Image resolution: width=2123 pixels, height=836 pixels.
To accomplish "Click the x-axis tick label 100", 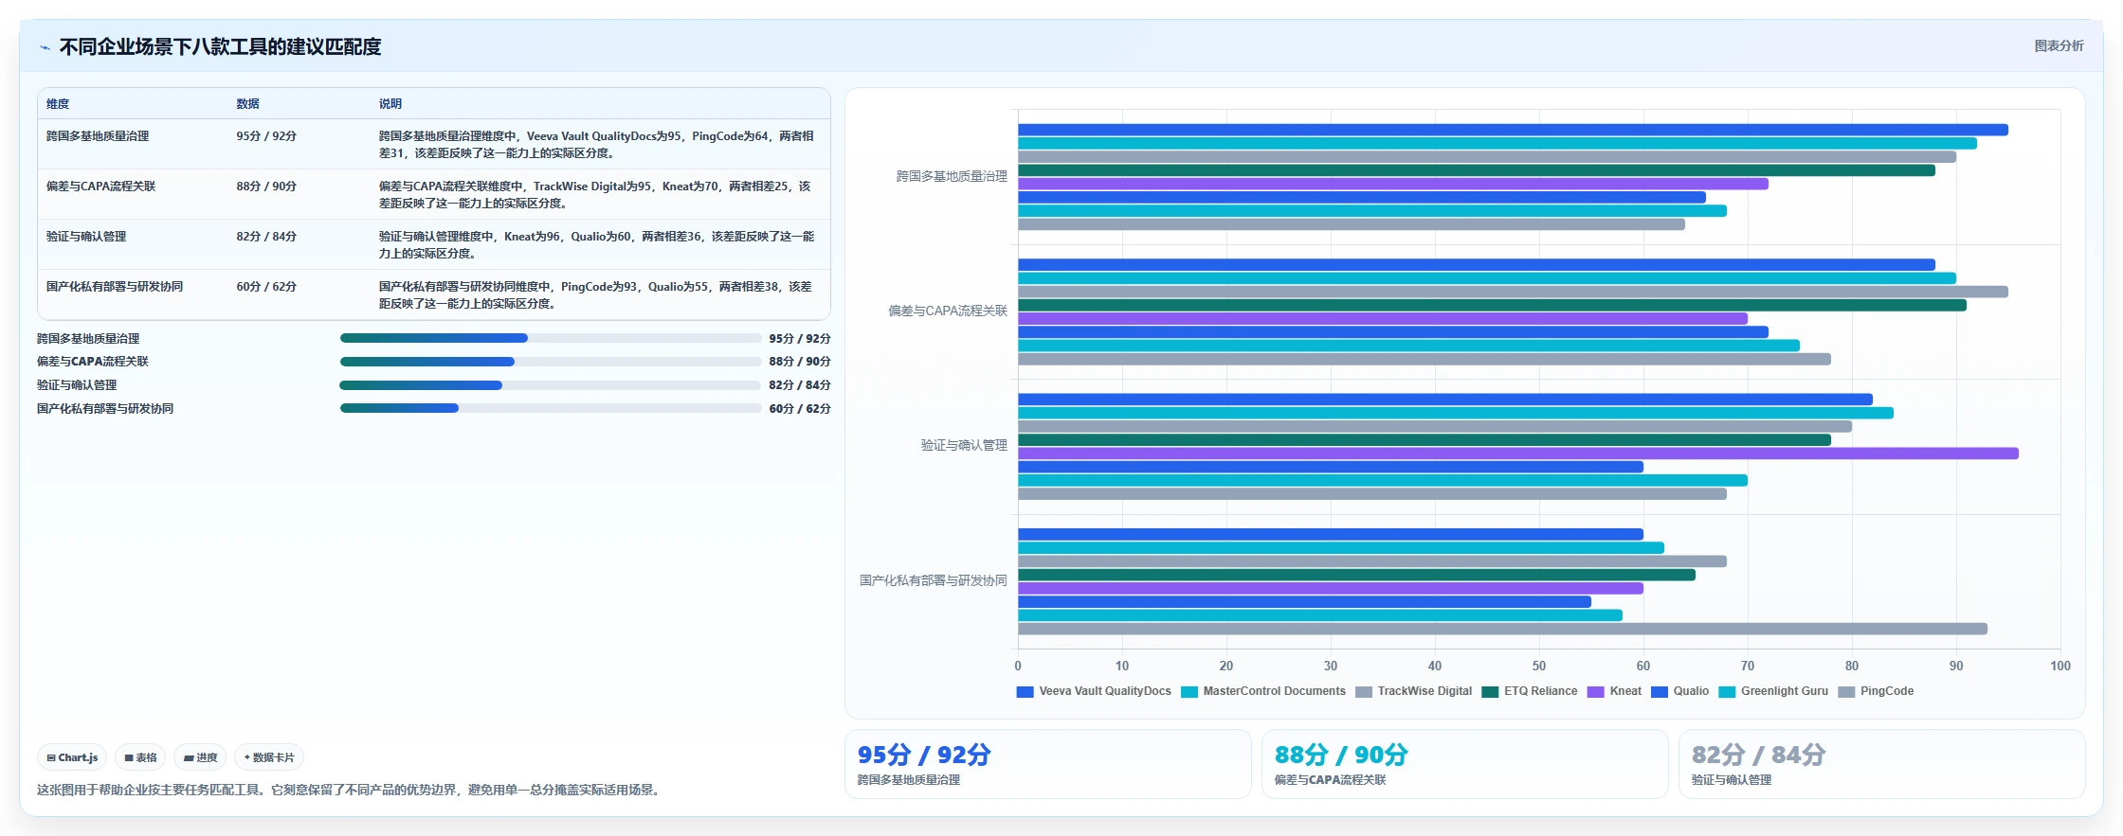I will coord(2060,666).
